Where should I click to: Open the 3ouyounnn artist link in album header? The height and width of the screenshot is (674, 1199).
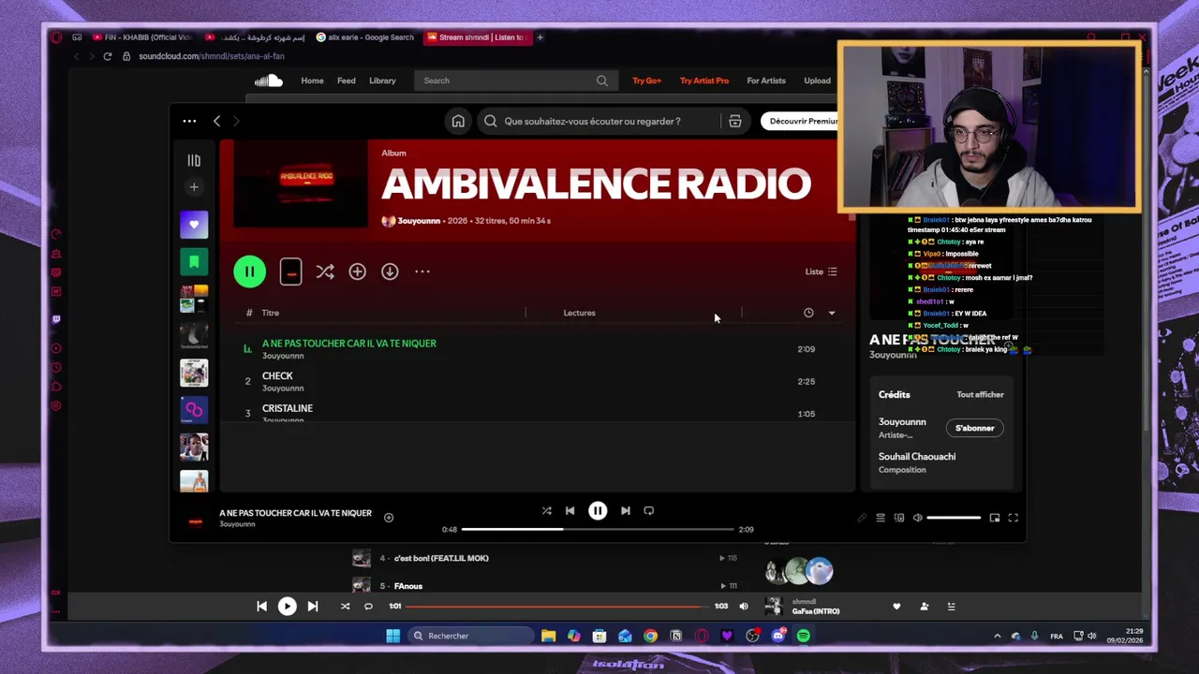419,221
